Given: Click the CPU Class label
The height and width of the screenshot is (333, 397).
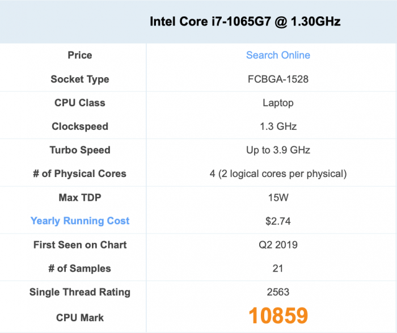Looking at the screenshot, I should (x=80, y=103).
